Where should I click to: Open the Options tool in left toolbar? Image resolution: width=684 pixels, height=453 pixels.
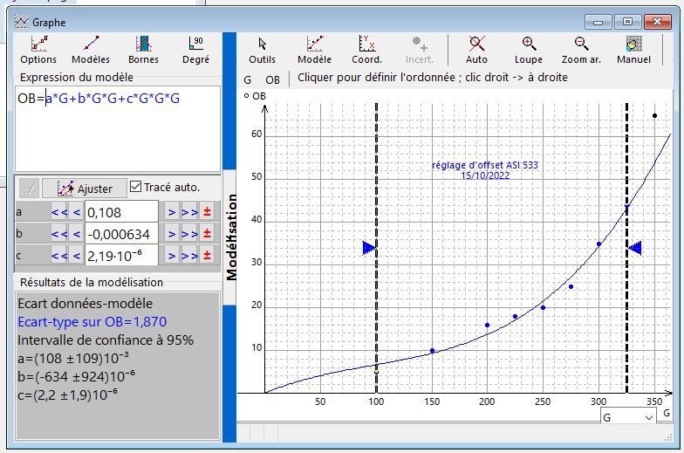(38, 50)
